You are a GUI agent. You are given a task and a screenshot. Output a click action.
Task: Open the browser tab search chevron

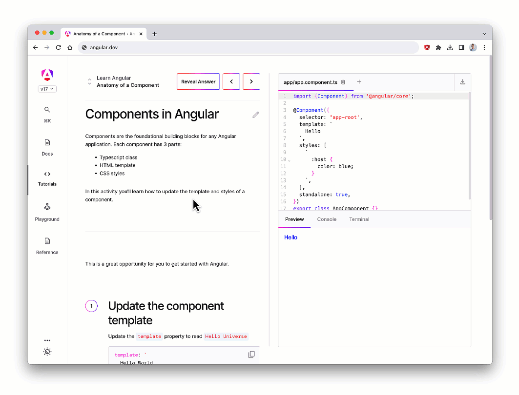point(484,33)
